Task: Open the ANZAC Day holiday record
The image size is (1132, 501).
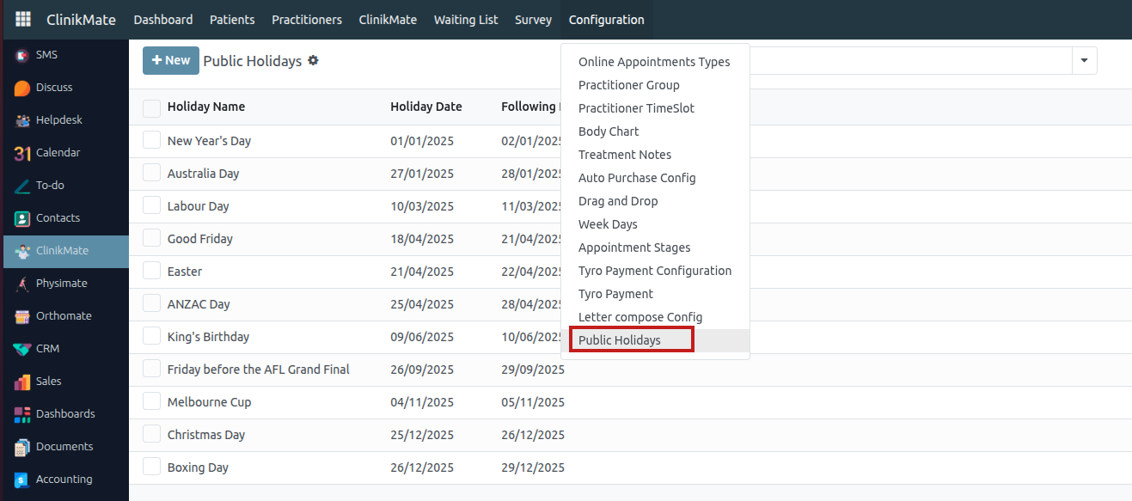Action: point(199,304)
